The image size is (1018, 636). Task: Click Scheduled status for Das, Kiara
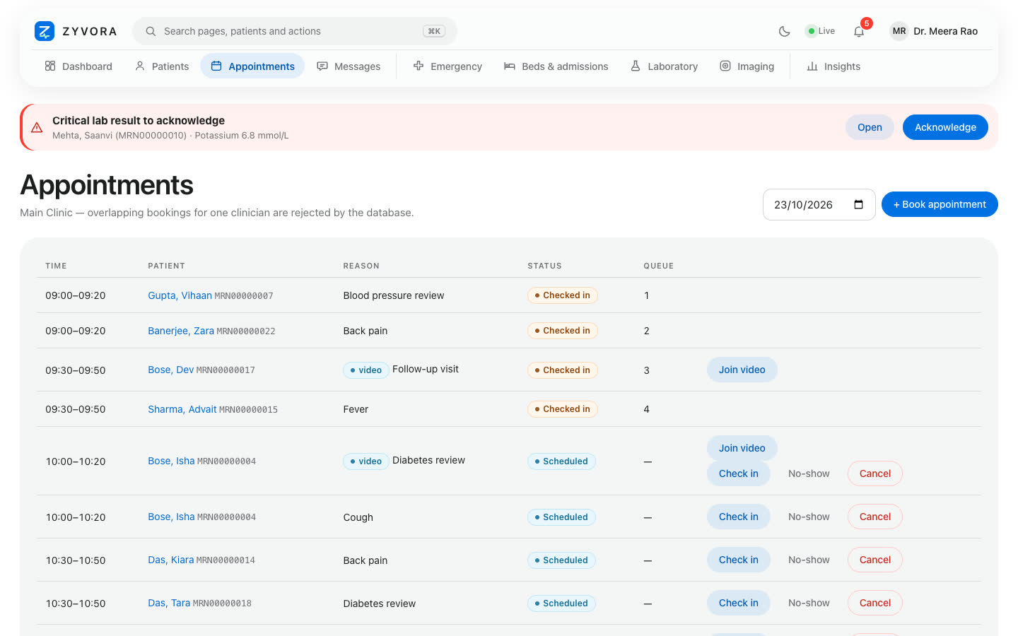(x=561, y=560)
